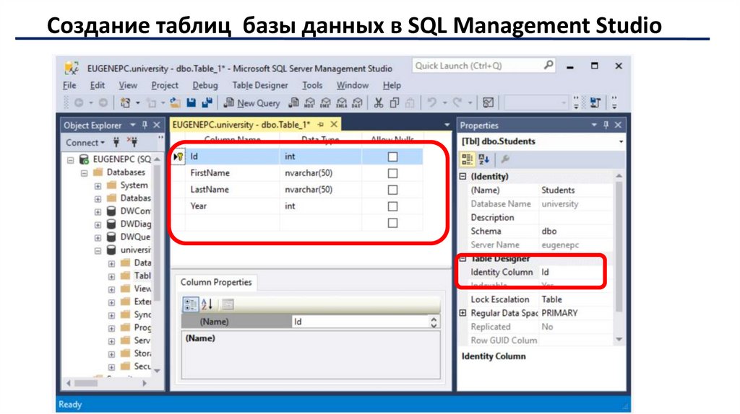Toggle Allow Nulls in empty new row

pos(392,223)
